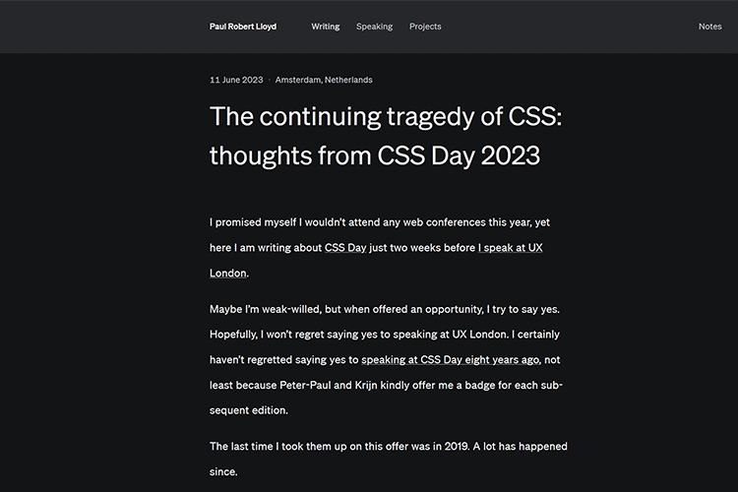Viewport: 738px width, 492px height.
Task: Open the Projects nav item
Action: (425, 27)
